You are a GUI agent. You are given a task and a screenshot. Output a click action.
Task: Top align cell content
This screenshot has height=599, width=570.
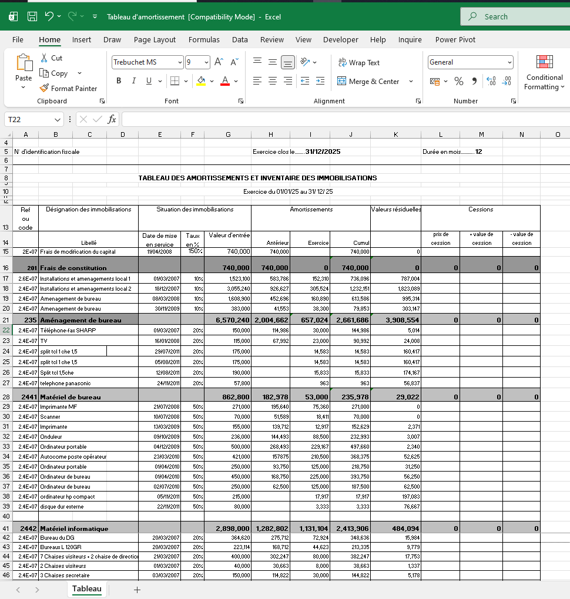pyautogui.click(x=257, y=62)
